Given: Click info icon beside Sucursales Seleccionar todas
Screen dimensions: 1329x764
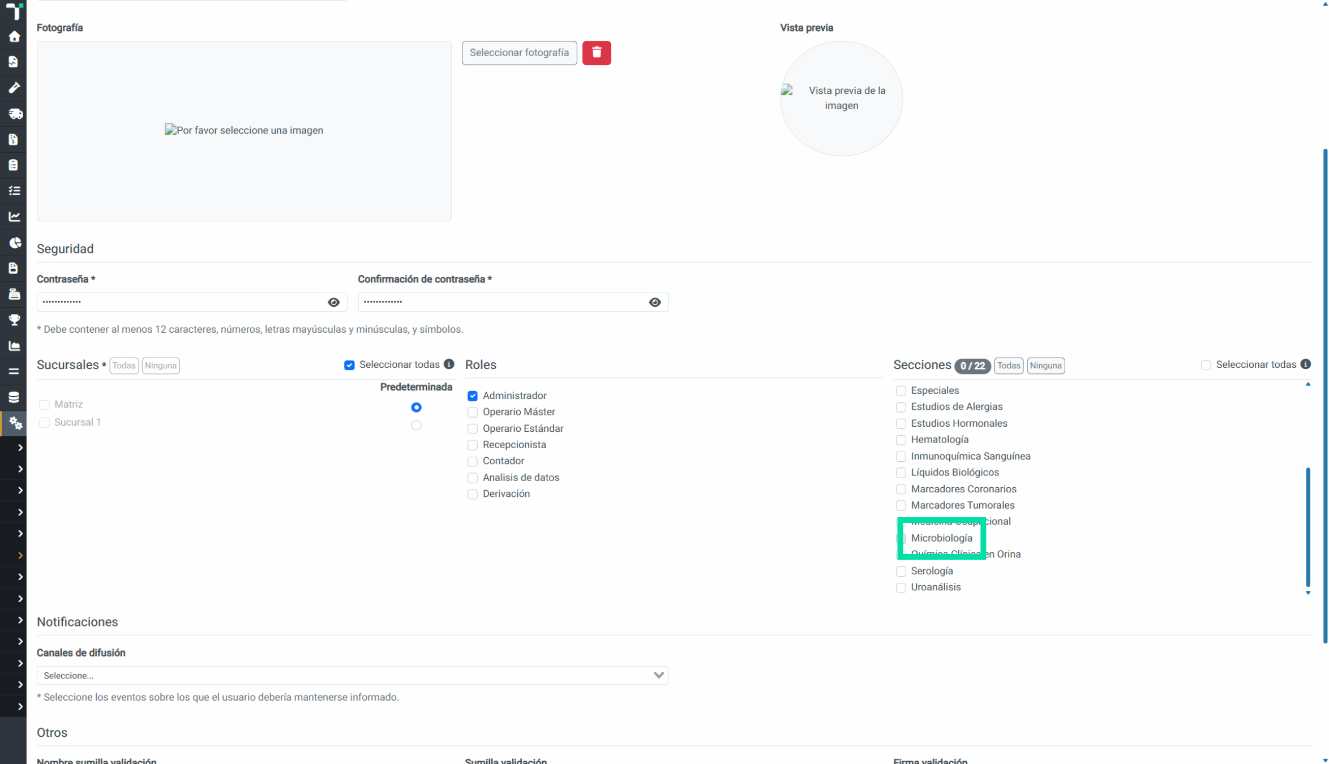Looking at the screenshot, I should (449, 364).
